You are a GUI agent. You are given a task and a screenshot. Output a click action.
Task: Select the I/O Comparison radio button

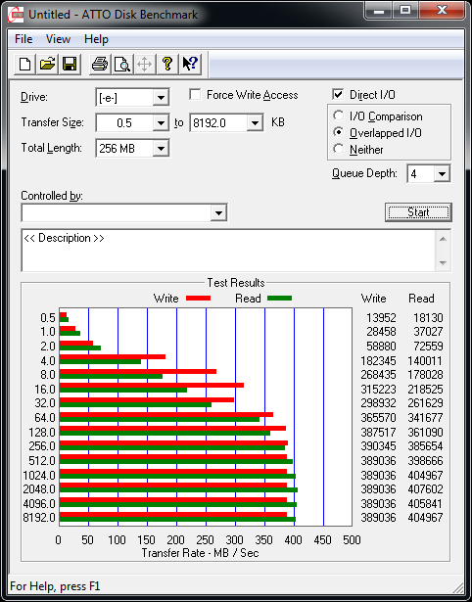click(x=339, y=116)
